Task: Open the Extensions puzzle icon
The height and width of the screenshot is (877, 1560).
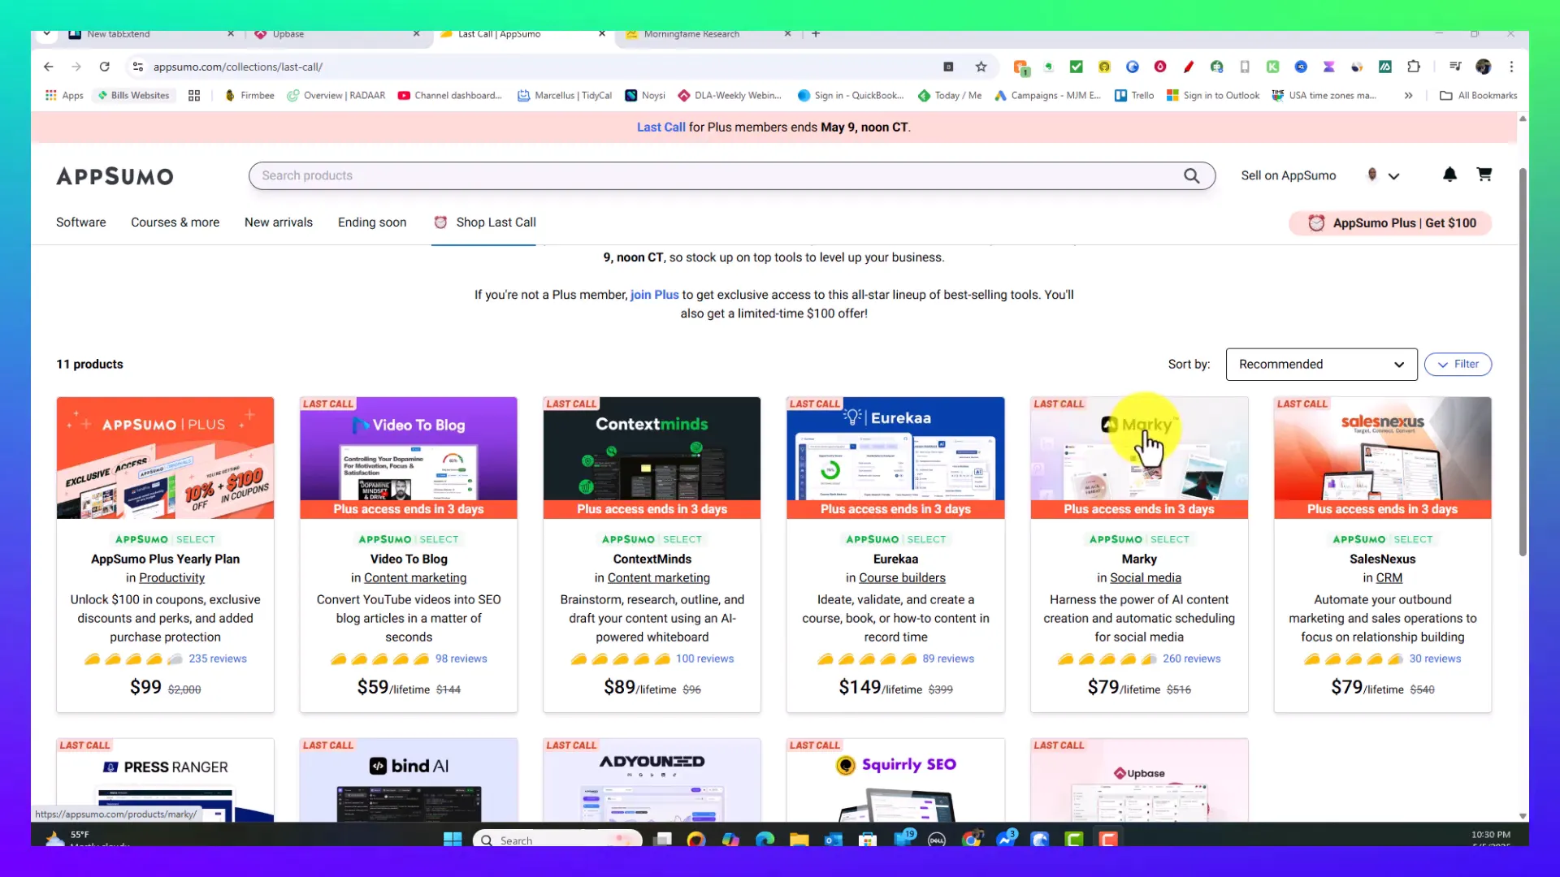Action: (1414, 67)
